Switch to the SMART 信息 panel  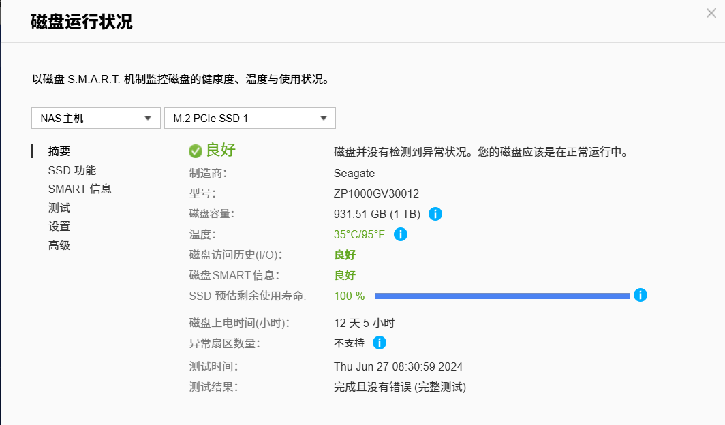point(80,189)
